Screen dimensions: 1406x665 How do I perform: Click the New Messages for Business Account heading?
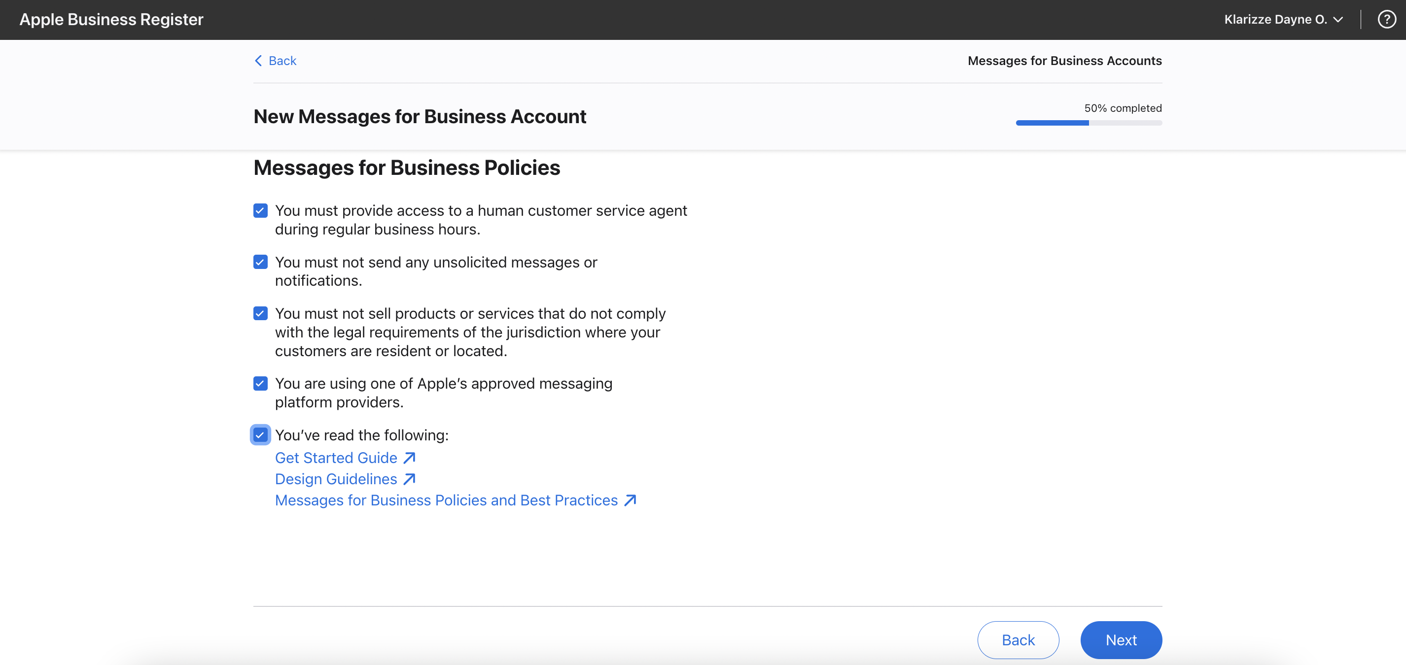point(420,117)
